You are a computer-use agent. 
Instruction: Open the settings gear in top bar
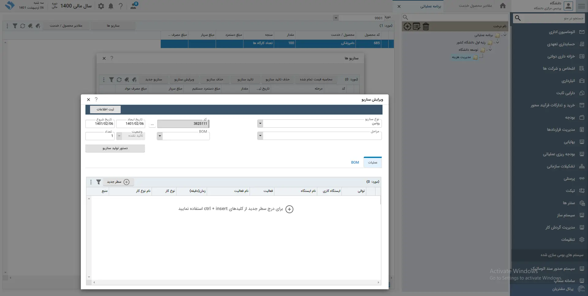coord(101,6)
